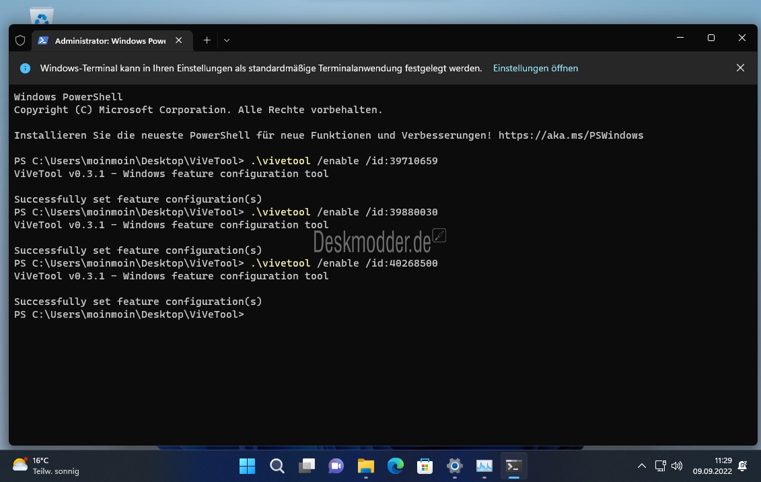Open a new Terminal tab
761x482 pixels.
[207, 40]
